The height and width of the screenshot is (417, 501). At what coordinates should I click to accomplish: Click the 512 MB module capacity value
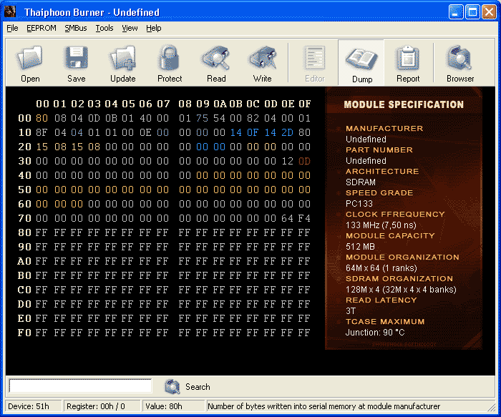pyautogui.click(x=360, y=247)
